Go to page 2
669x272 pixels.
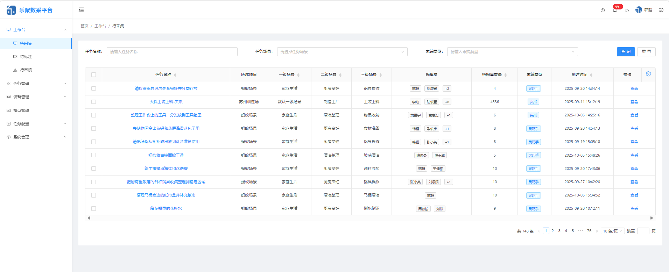coord(552,231)
